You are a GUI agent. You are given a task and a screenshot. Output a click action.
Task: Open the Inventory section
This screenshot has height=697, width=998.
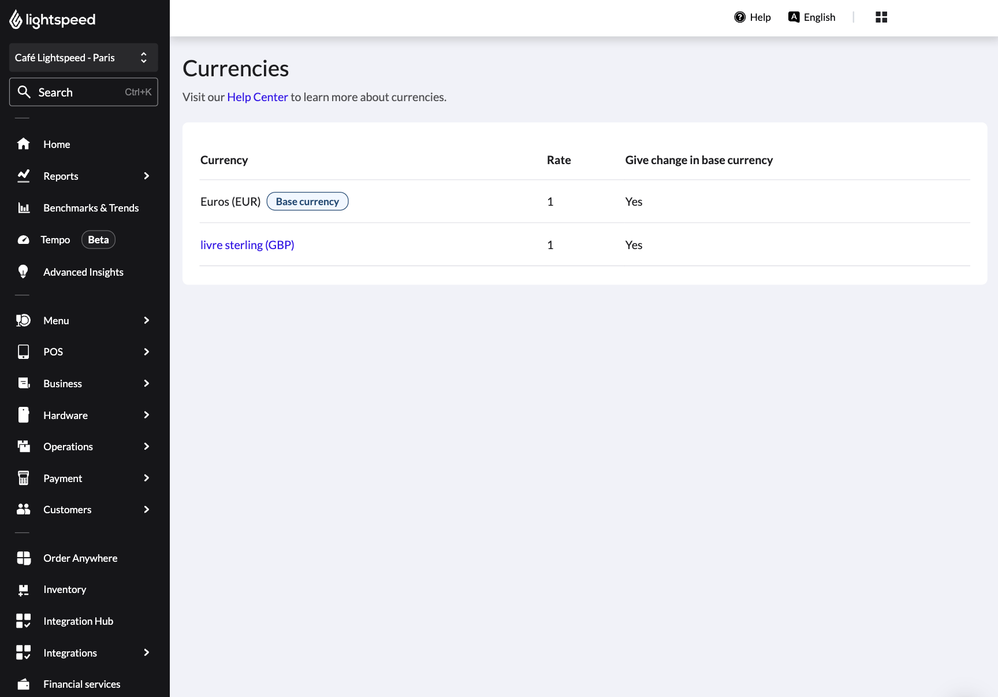click(65, 589)
